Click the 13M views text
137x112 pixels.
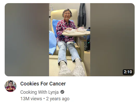[x=31, y=99]
